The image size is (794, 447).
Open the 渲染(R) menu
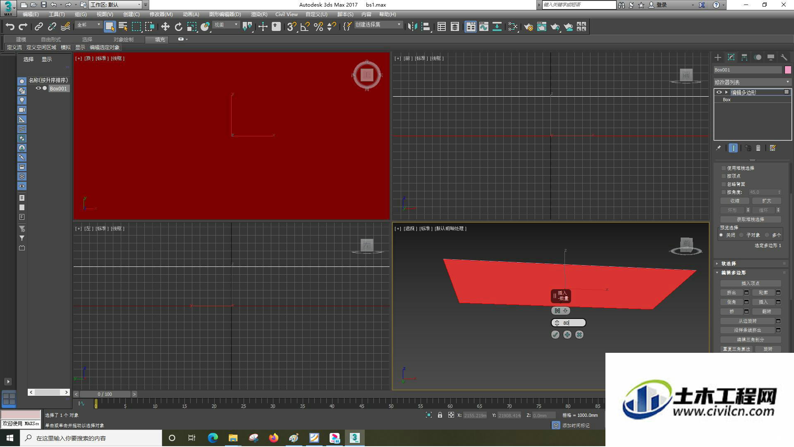[259, 14]
